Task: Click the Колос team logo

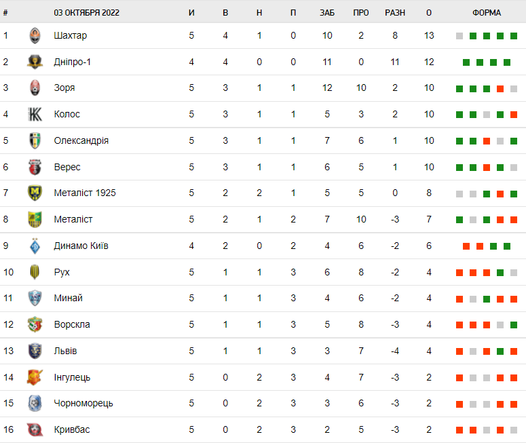Action: [x=35, y=115]
